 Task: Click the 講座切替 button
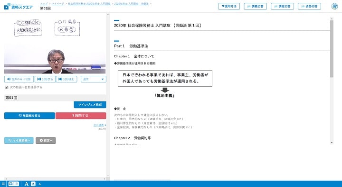tap(282, 6)
